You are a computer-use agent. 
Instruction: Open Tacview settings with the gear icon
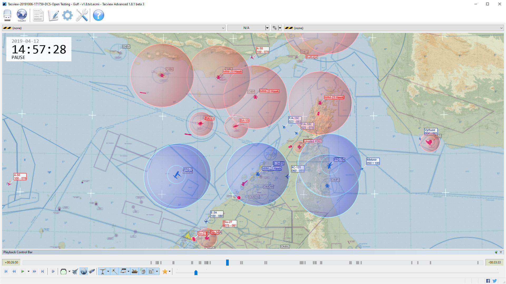pyautogui.click(x=67, y=15)
